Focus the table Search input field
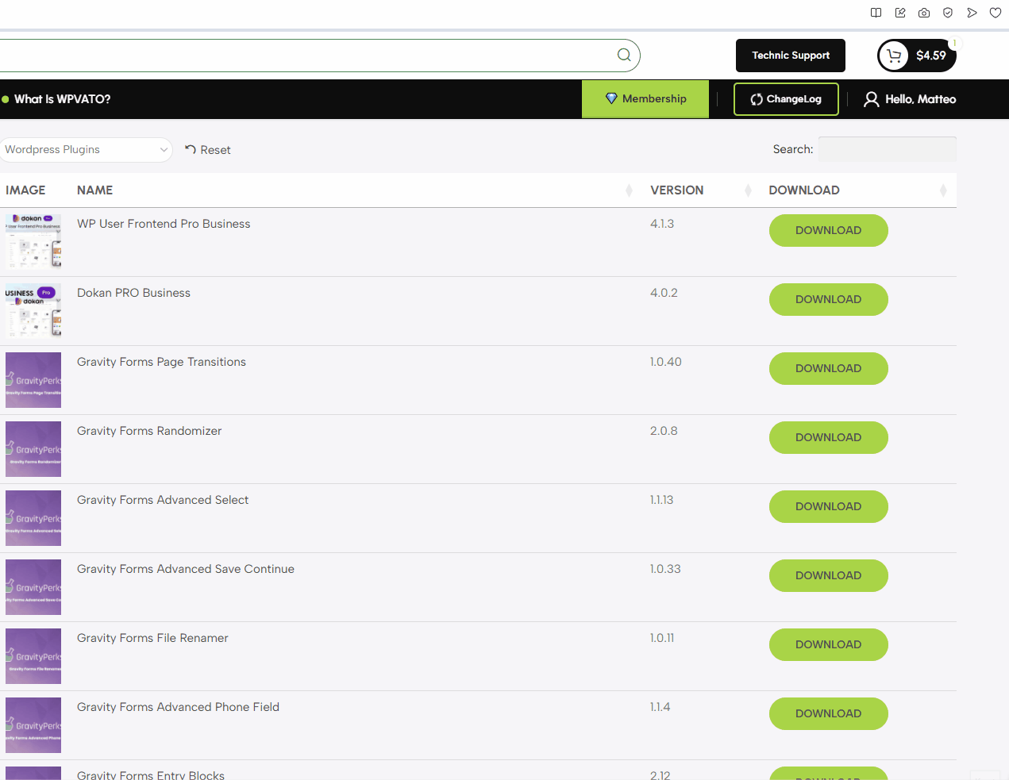 tap(888, 149)
